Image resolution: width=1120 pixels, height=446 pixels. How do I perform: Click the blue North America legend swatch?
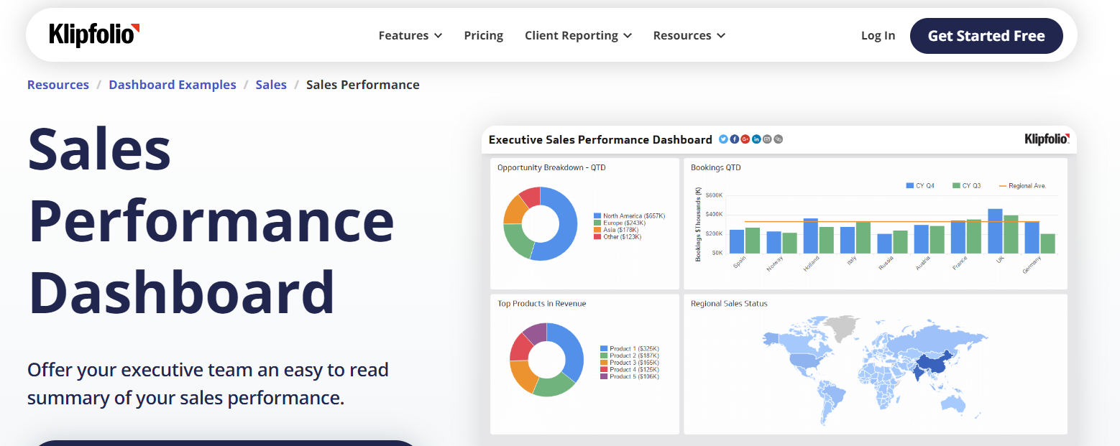[x=597, y=215]
